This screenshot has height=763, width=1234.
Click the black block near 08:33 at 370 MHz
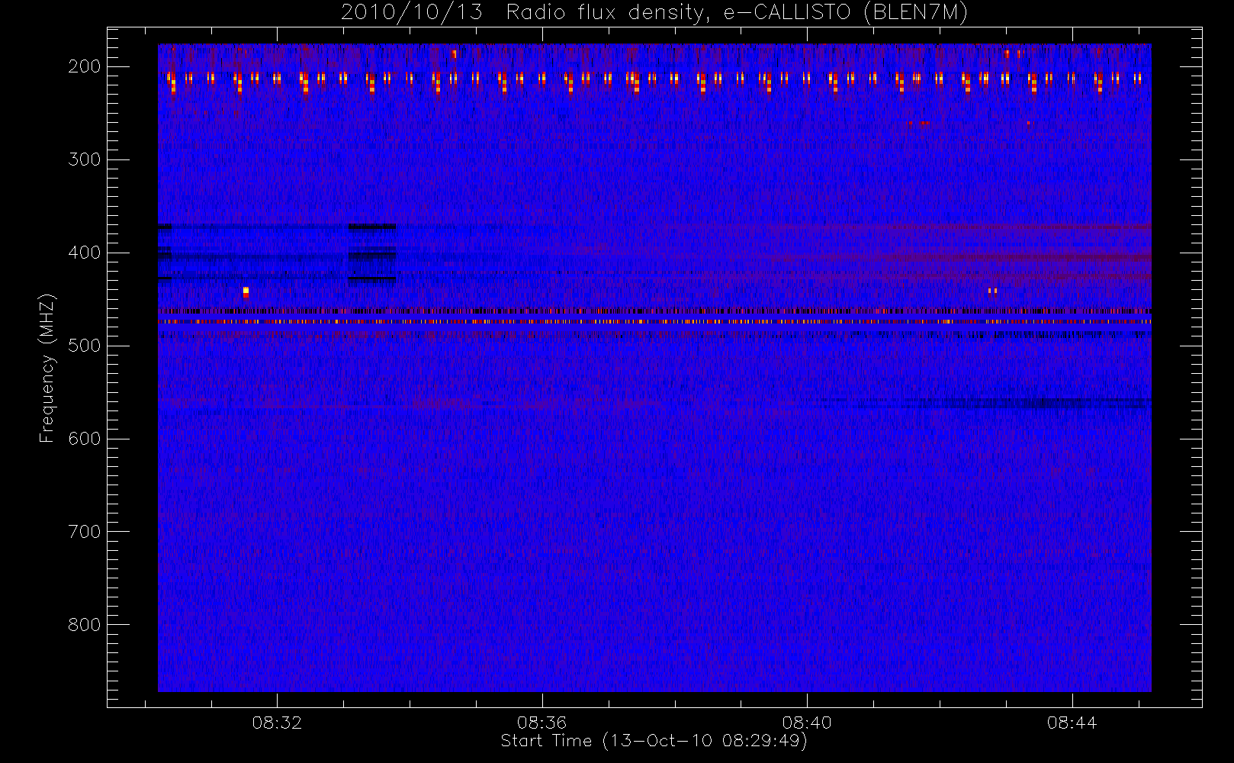(x=372, y=227)
